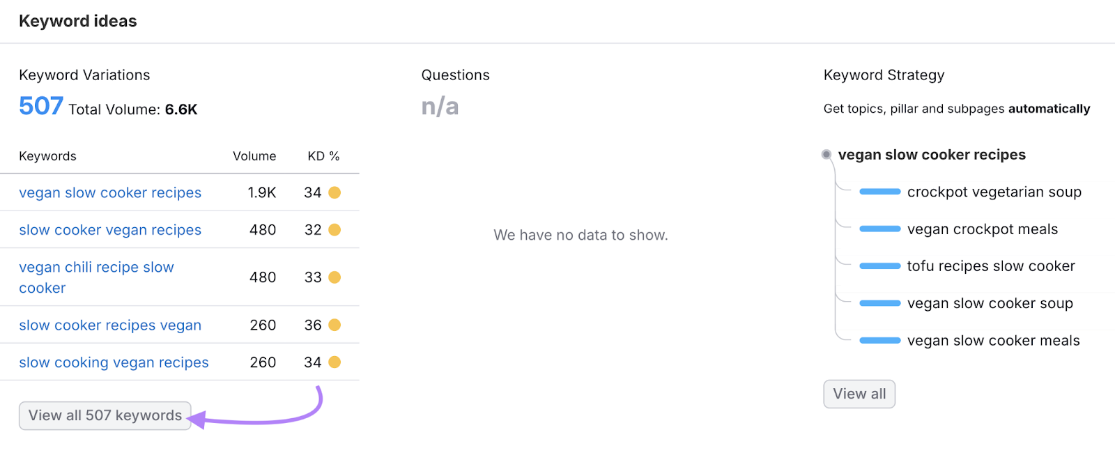Open the 'slow cooker vegan recipes' keyword link

pos(110,230)
